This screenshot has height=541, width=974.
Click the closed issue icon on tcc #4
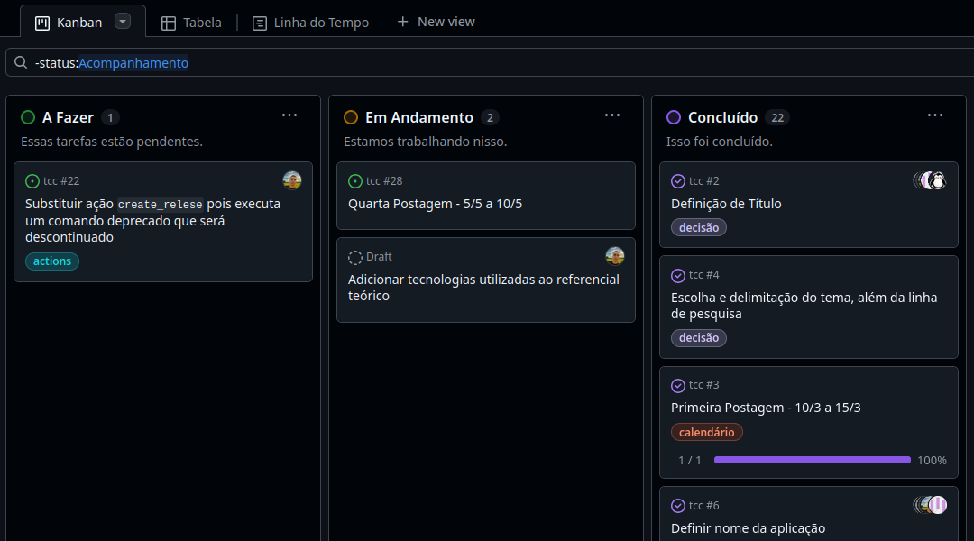[x=678, y=275]
